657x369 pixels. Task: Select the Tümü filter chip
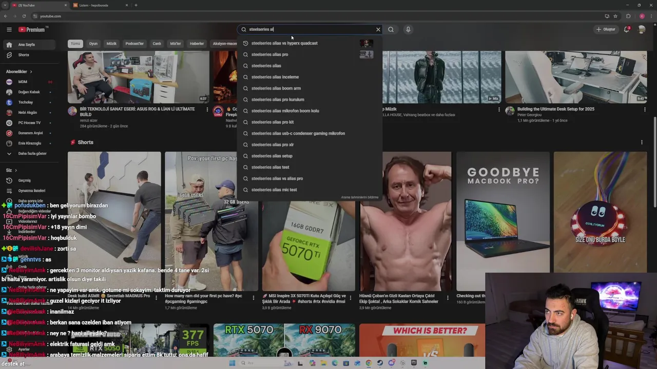click(75, 44)
